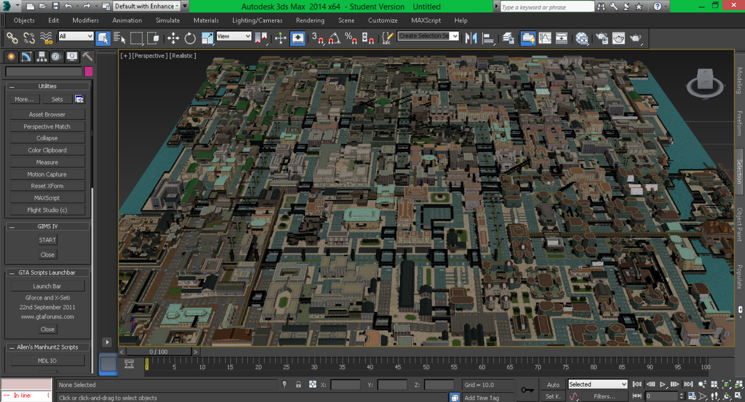Toggle 3D Snaps
The width and height of the screenshot is (745, 402).
pyautogui.click(x=318, y=38)
